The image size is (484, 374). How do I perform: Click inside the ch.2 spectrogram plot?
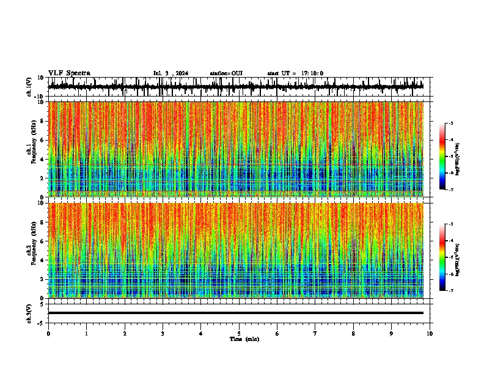(235, 251)
